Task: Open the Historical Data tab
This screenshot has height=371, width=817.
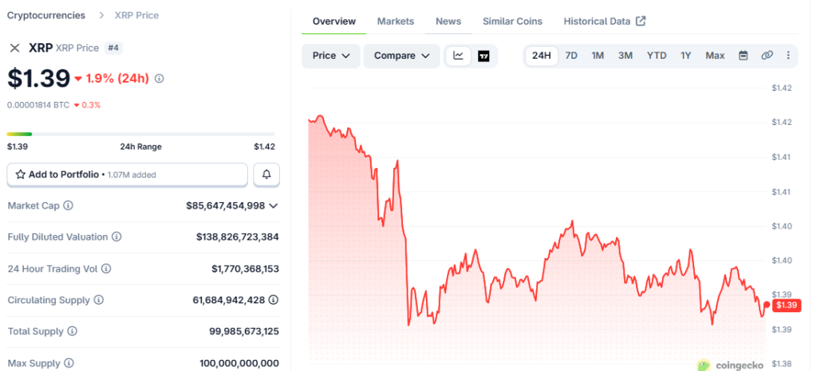Action: tap(604, 21)
